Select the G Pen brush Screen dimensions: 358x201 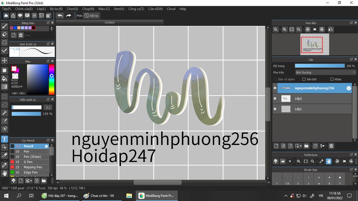coord(29,162)
